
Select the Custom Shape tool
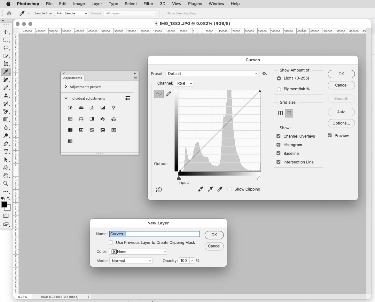coord(6,168)
